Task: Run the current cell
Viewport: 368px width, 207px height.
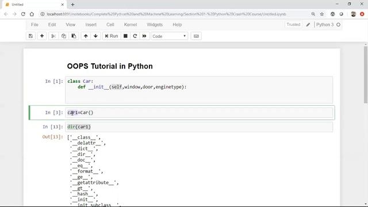Action: pyautogui.click(x=112, y=36)
